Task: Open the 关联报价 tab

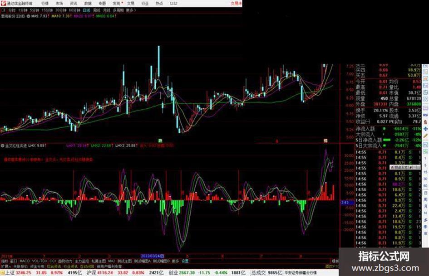Action: [20, 266]
